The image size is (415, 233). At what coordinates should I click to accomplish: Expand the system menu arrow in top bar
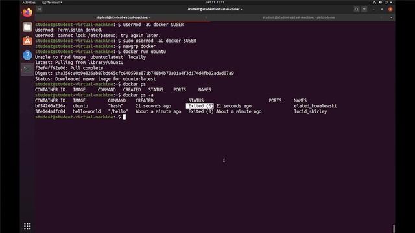point(391,2)
